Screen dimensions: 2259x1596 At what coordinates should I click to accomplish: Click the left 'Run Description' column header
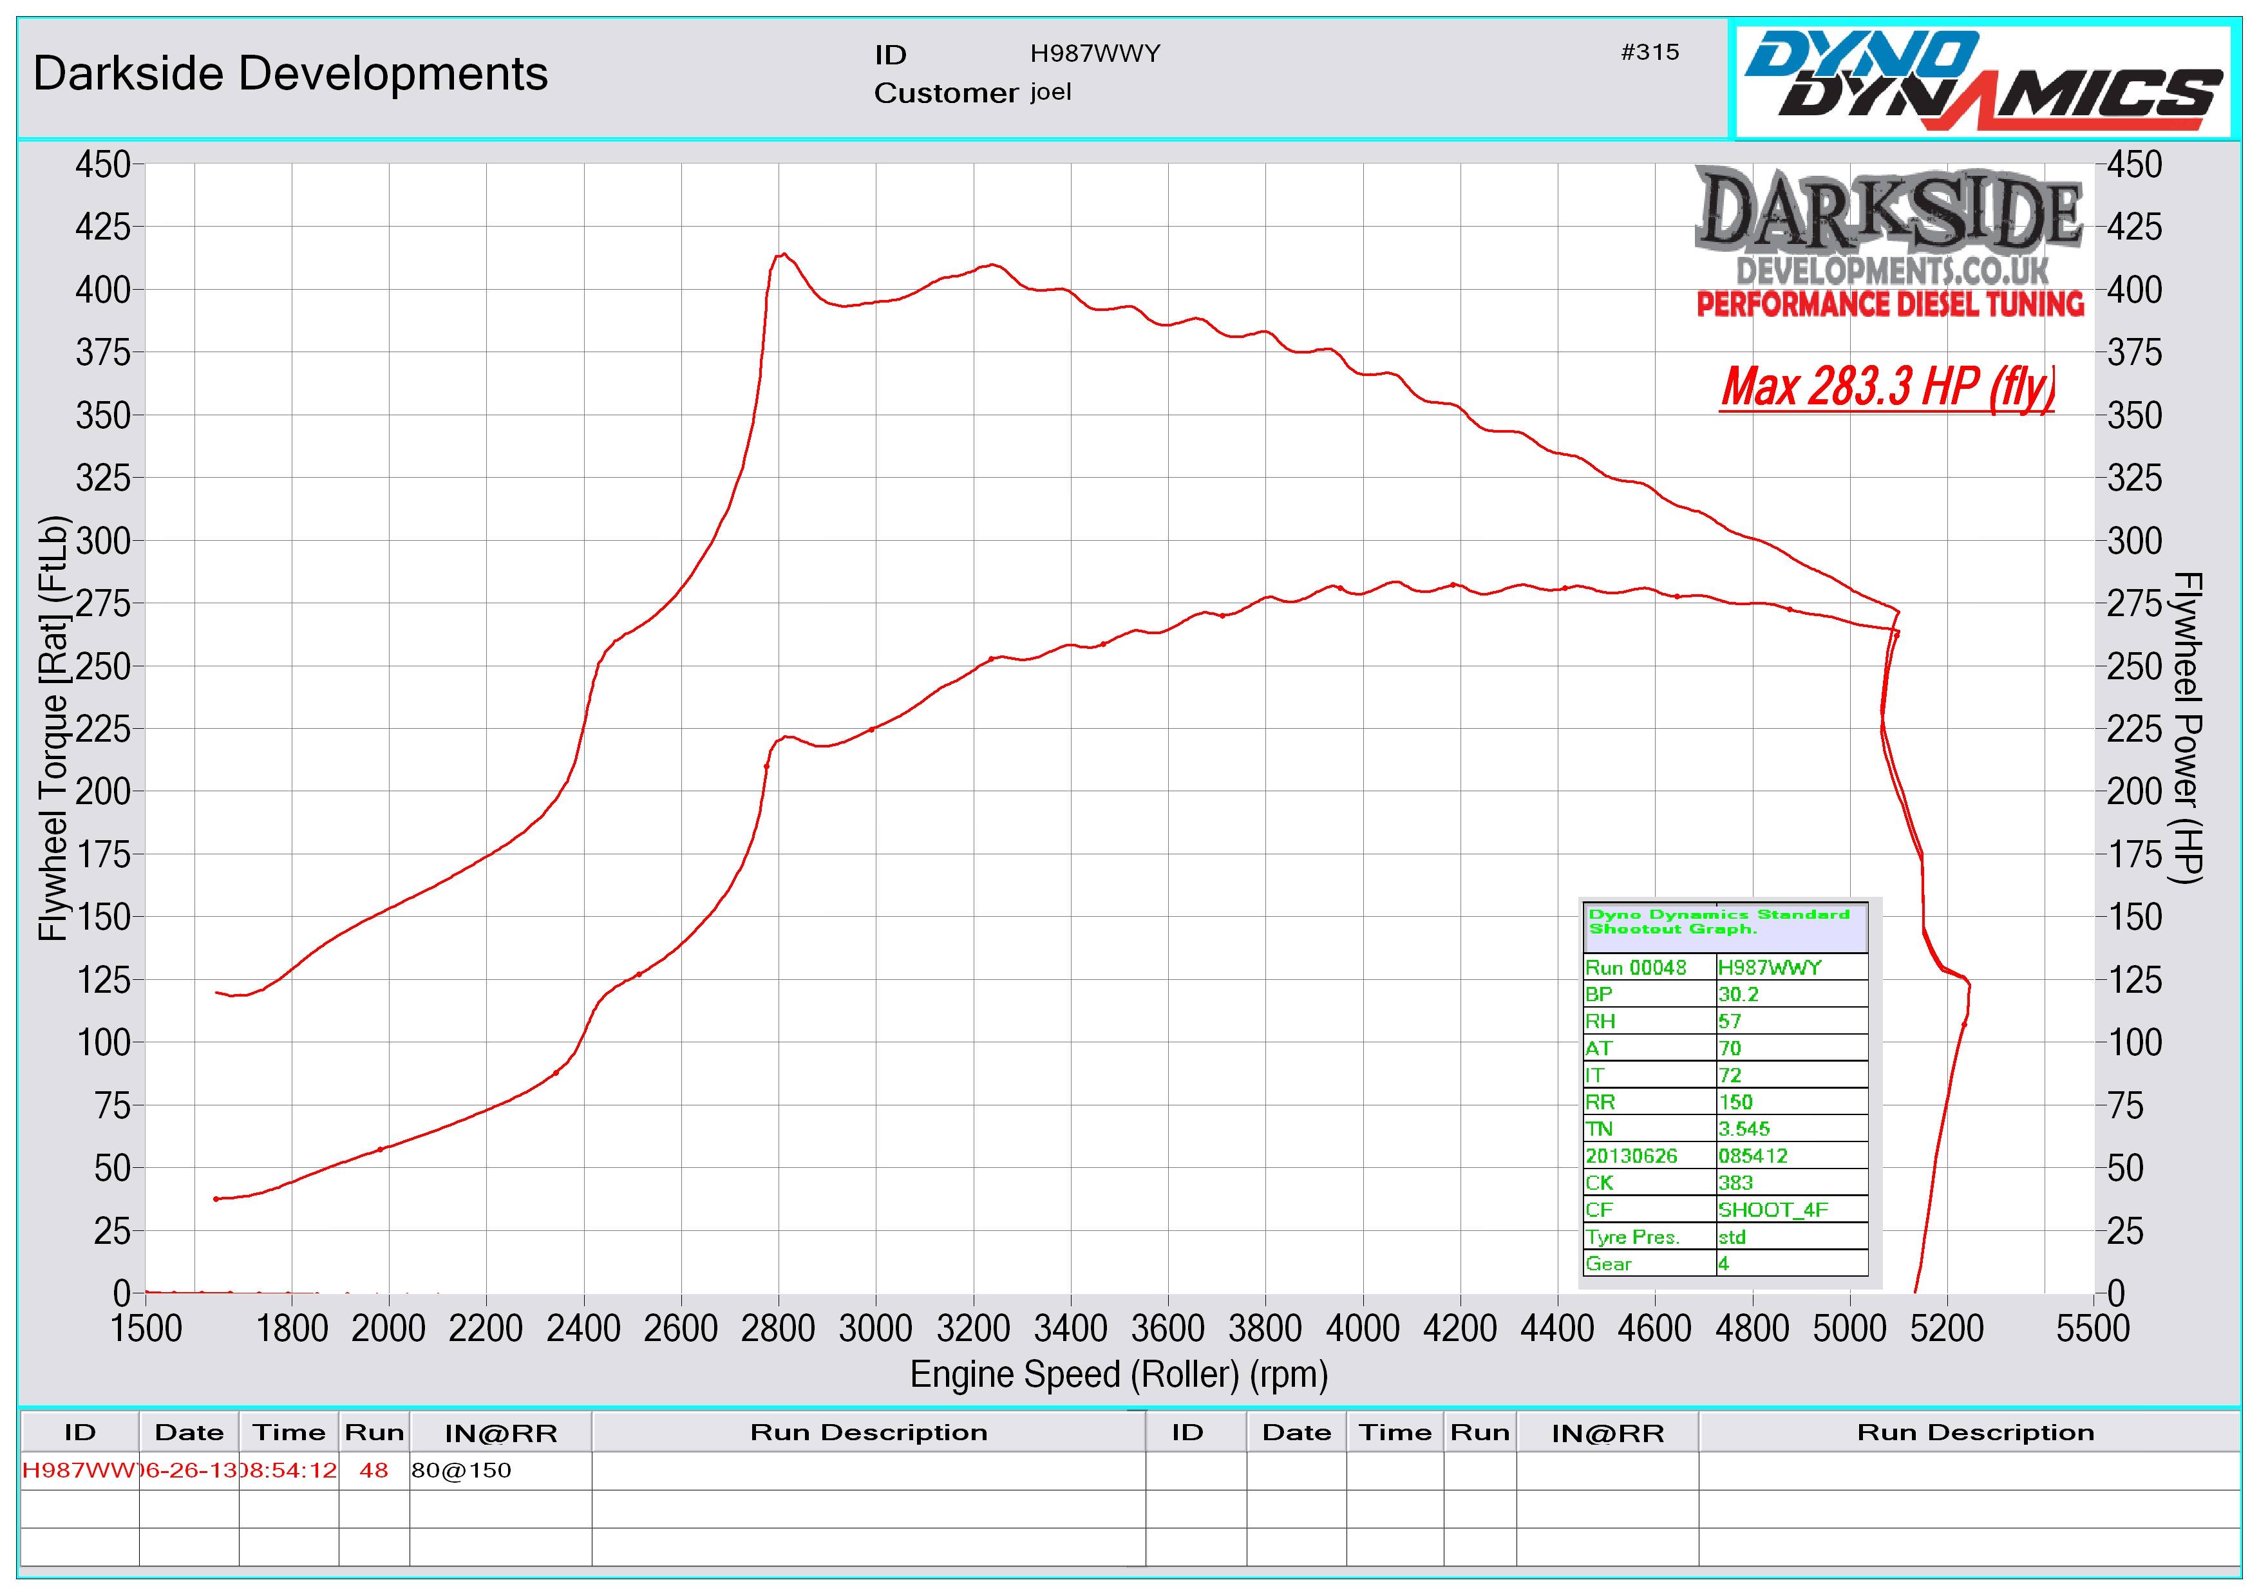[x=869, y=1432]
